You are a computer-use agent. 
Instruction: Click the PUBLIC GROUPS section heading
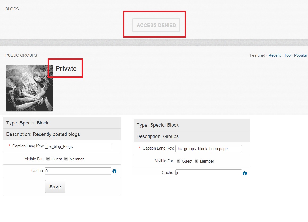(21, 55)
